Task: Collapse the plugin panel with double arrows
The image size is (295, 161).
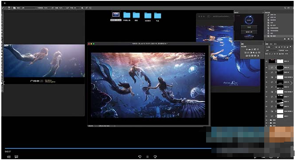Action: [x=263, y=11]
